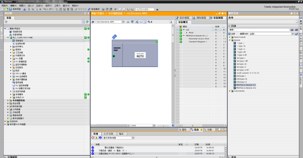Click search-down icon in hardware catalog
Image resolution: width=303 pixels, height=158 pixels.
pyautogui.click(x=292, y=30)
